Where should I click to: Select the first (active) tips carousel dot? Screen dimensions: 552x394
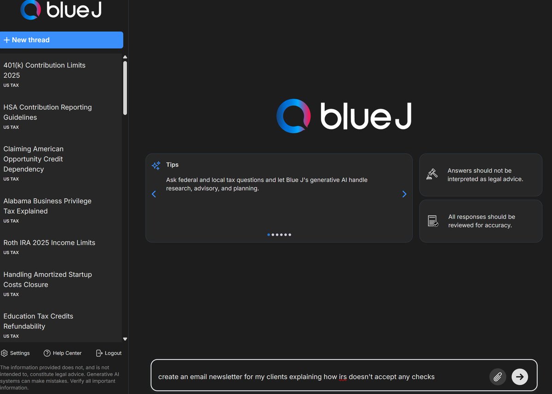pos(269,235)
